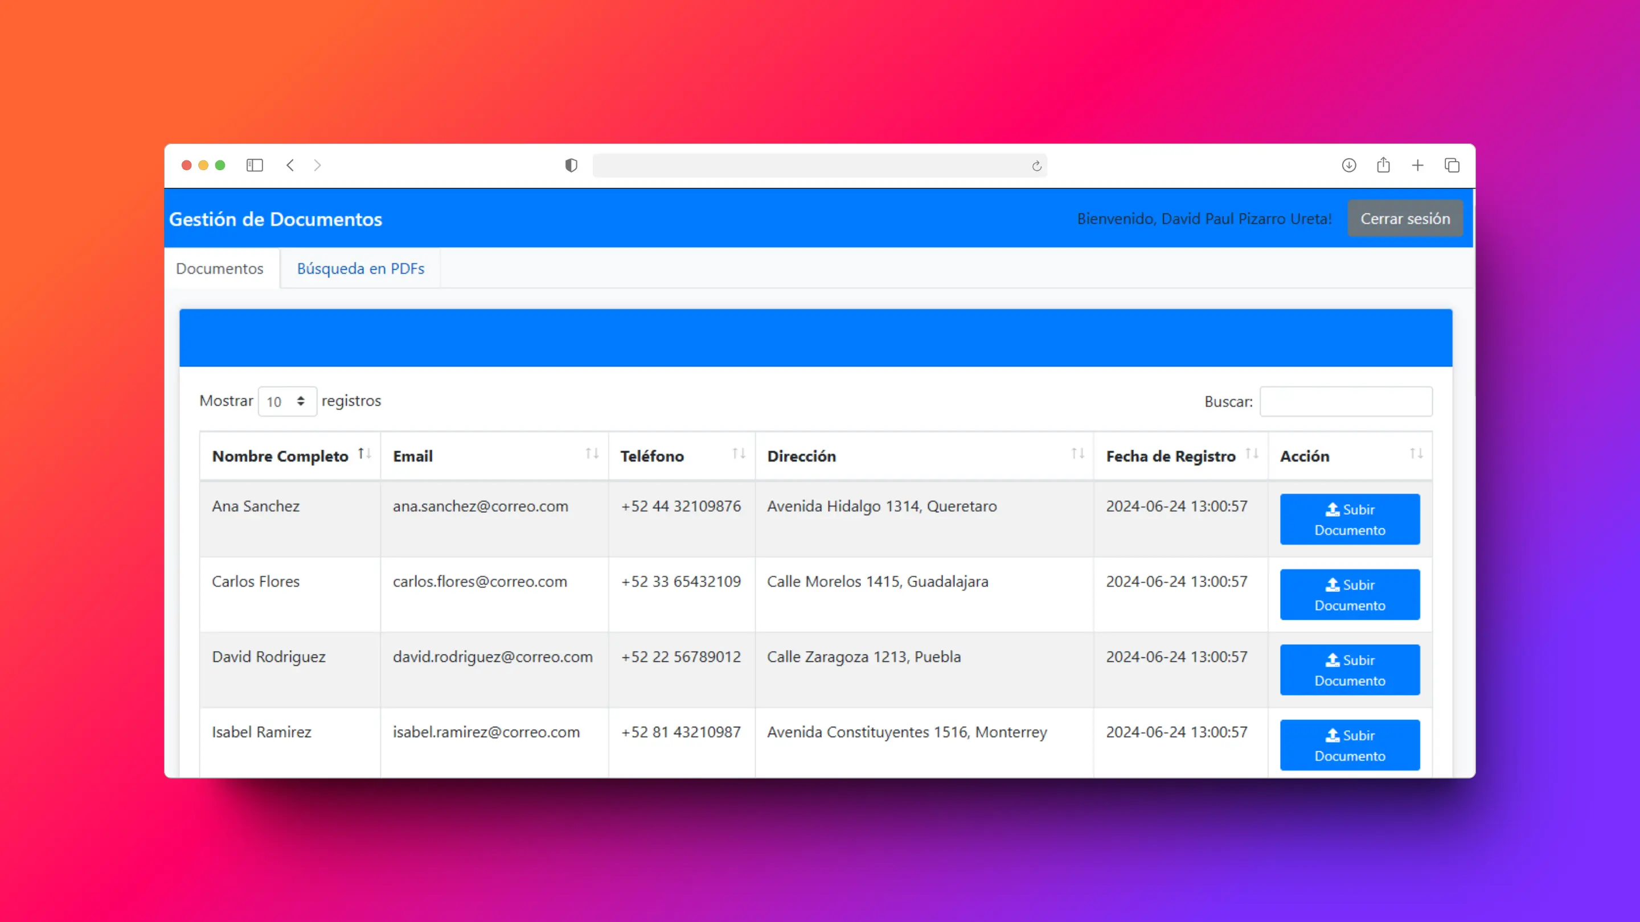Toggle sorting on the Fecha de Registro column
This screenshot has width=1640, height=922.
(1252, 454)
